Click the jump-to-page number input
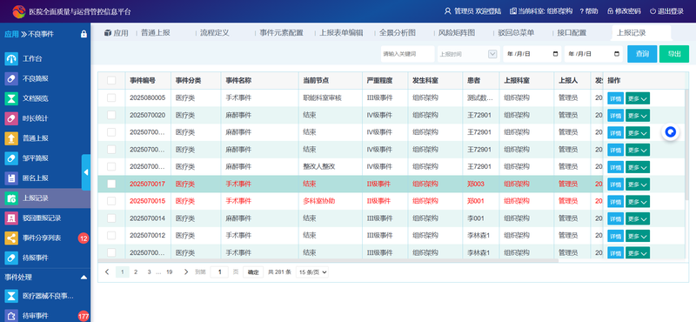 pos(219,272)
